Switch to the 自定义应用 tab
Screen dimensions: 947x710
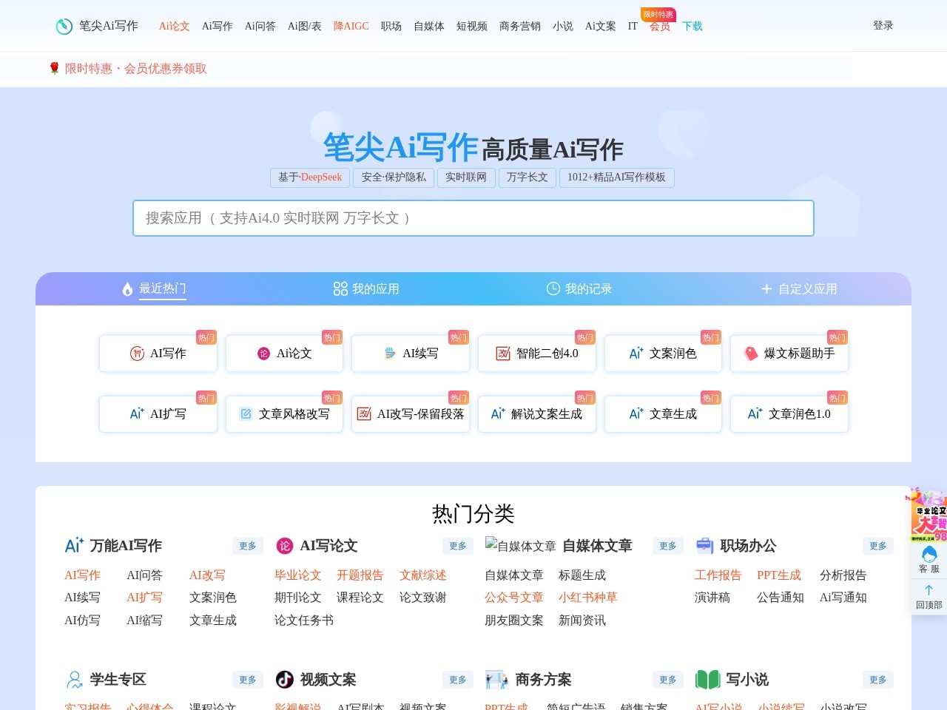(799, 289)
